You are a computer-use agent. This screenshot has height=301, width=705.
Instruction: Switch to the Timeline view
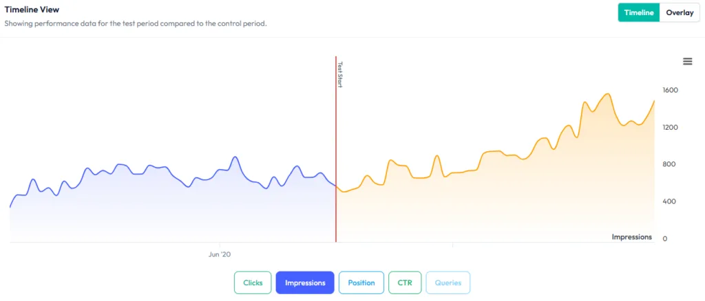coord(639,12)
